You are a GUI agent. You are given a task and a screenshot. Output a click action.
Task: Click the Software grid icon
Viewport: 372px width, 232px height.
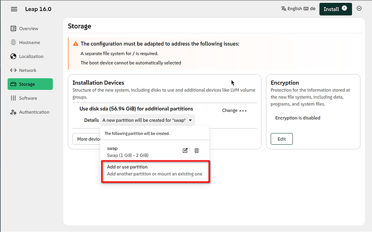click(13, 98)
